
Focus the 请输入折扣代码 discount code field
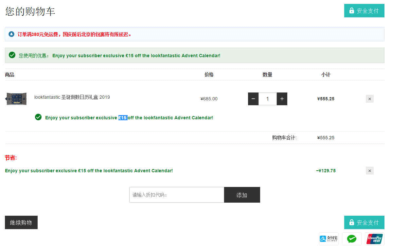pos(177,195)
